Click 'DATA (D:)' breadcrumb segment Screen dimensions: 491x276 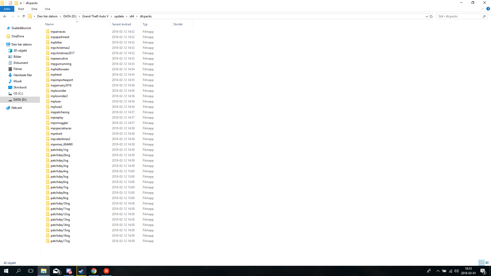70,16
